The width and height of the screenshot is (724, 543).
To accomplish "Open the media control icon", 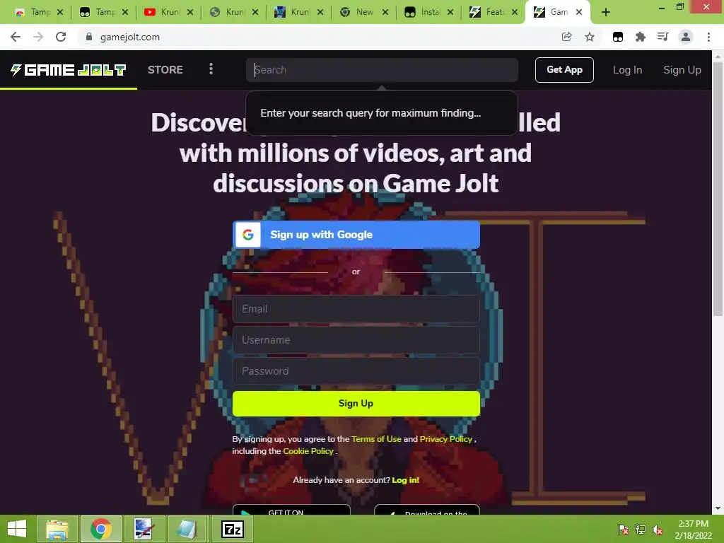I will 662,37.
